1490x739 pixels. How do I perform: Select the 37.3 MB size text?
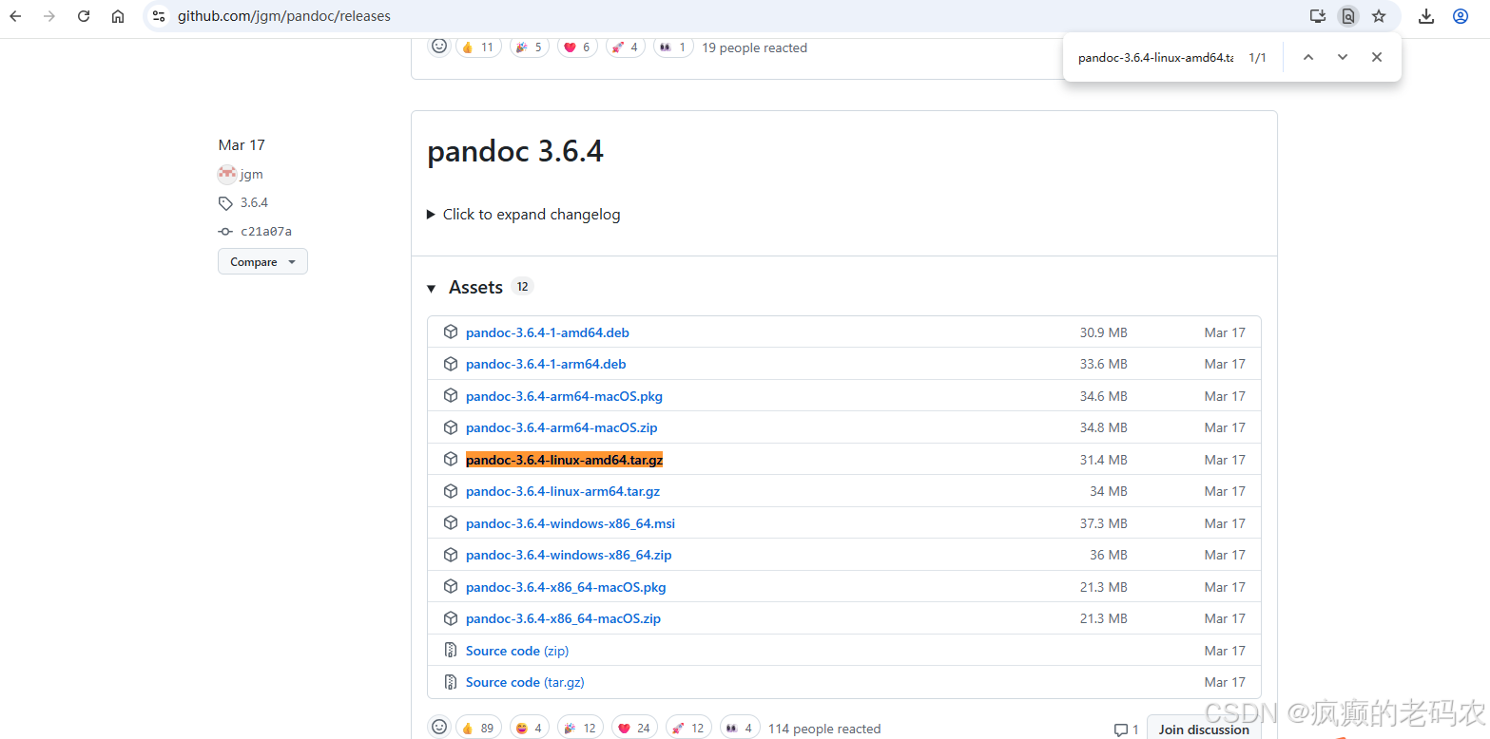pyautogui.click(x=1103, y=523)
